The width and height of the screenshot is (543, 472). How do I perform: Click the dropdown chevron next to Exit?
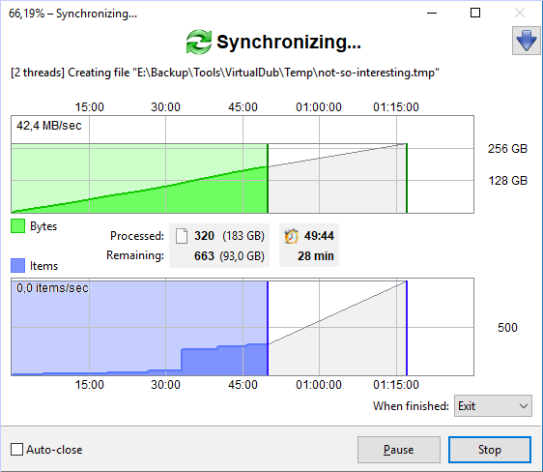(524, 406)
